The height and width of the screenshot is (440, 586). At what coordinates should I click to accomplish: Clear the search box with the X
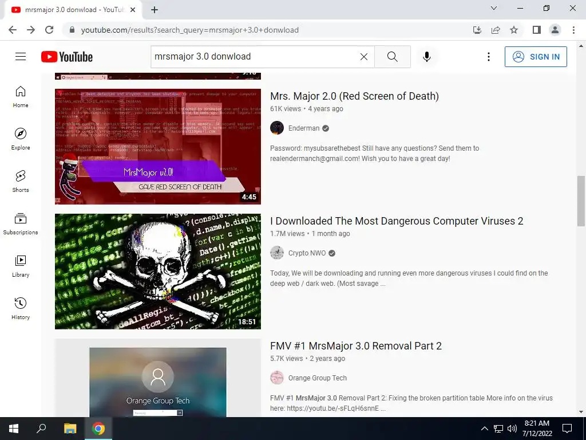point(363,57)
